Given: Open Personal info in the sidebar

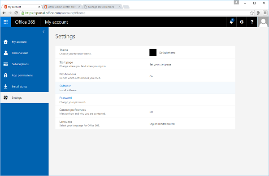Looking at the screenshot, I should [x=25, y=53].
